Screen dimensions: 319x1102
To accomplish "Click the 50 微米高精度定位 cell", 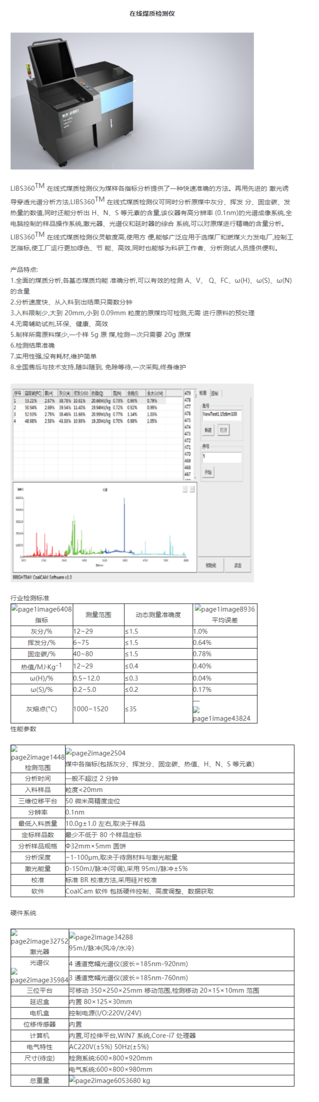I will tap(179, 801).
